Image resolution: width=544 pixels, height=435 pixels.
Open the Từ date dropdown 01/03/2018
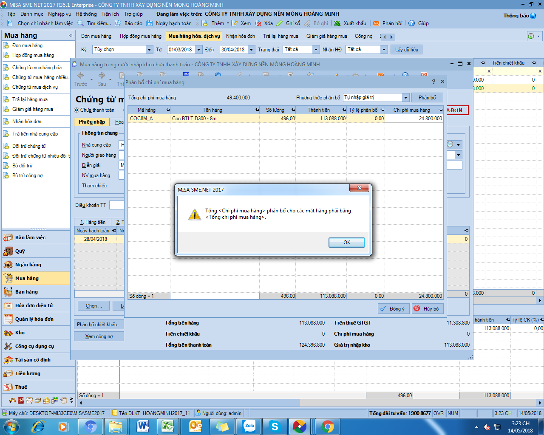tap(198, 49)
